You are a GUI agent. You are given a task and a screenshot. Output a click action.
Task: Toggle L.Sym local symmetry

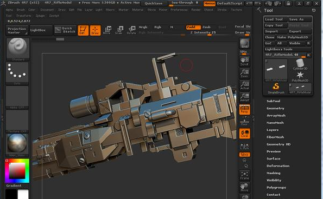point(244,146)
